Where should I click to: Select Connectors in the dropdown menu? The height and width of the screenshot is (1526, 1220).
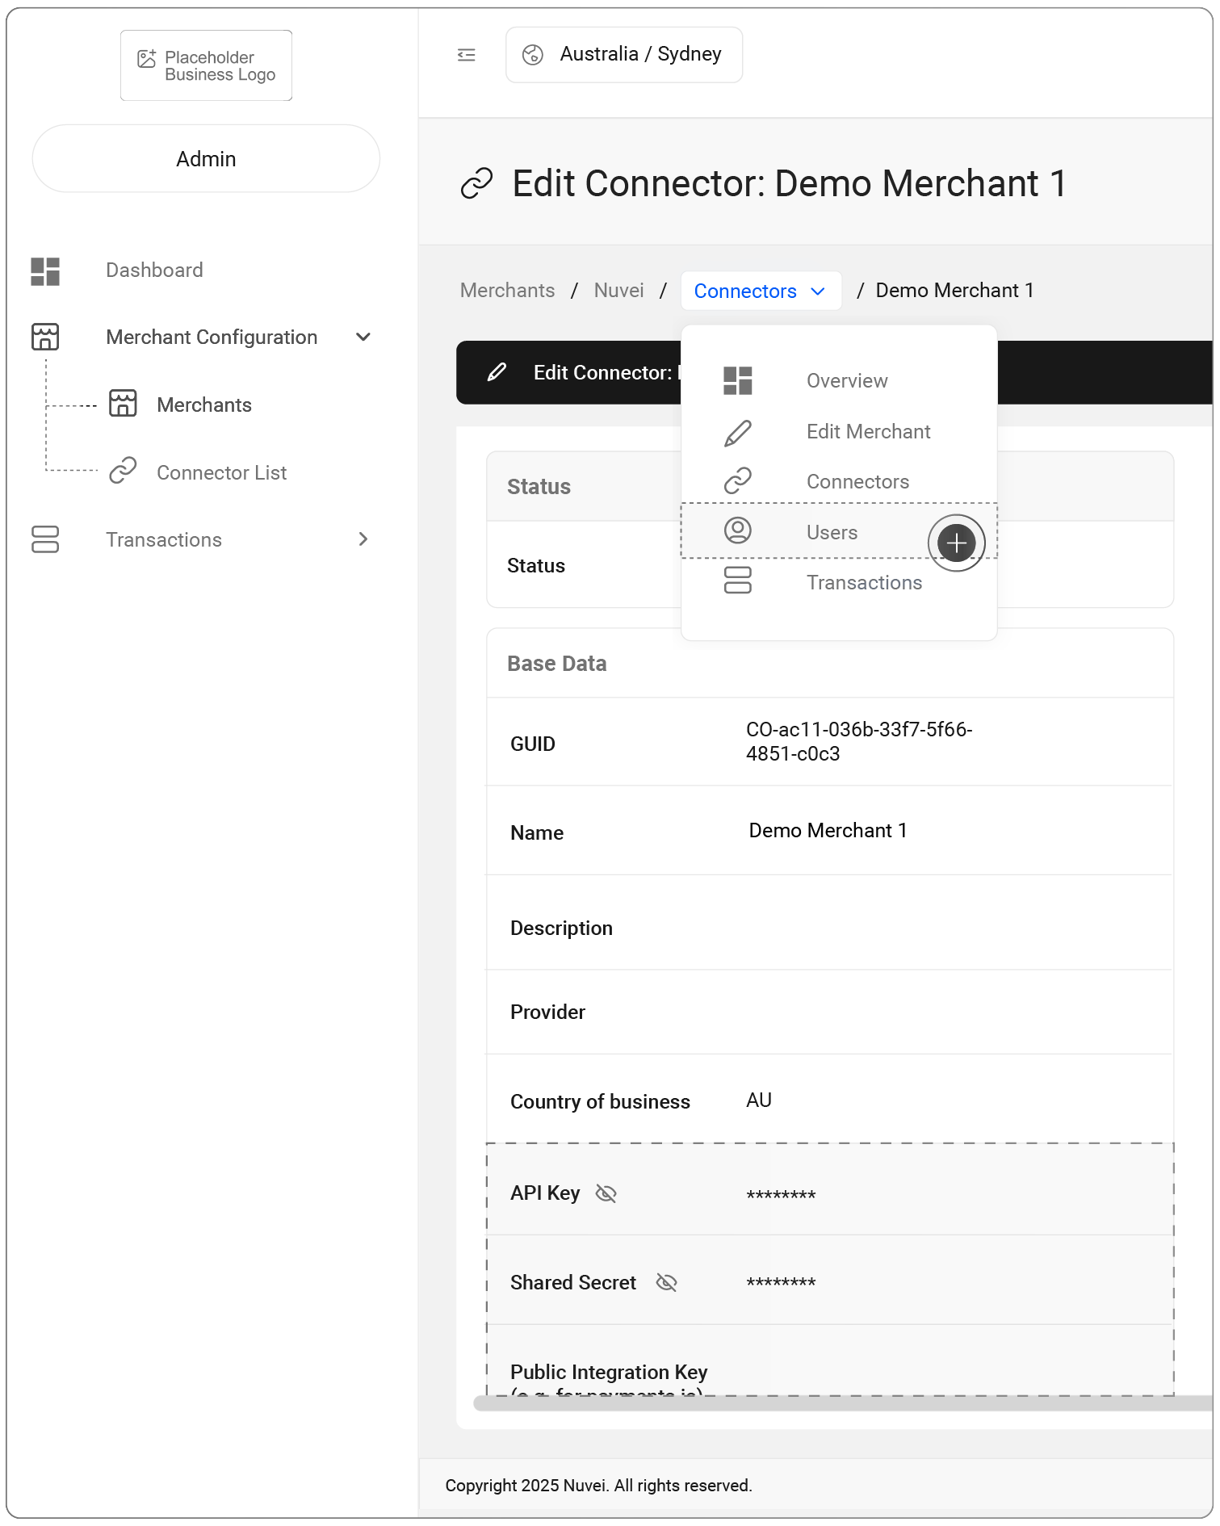[857, 482]
